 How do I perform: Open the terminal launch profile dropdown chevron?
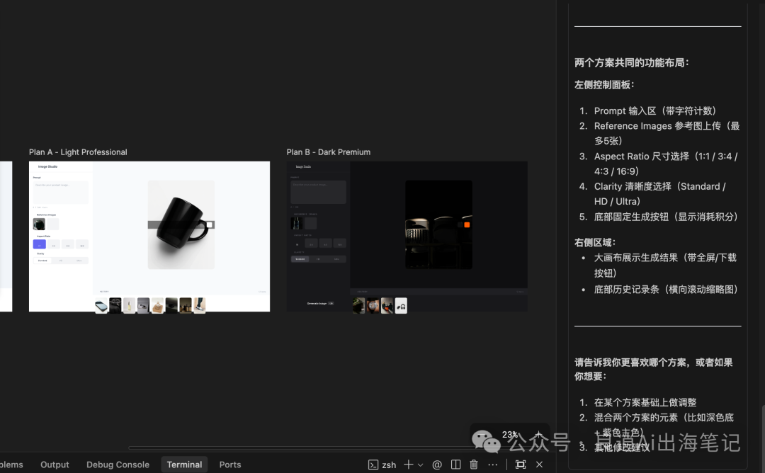(x=420, y=465)
